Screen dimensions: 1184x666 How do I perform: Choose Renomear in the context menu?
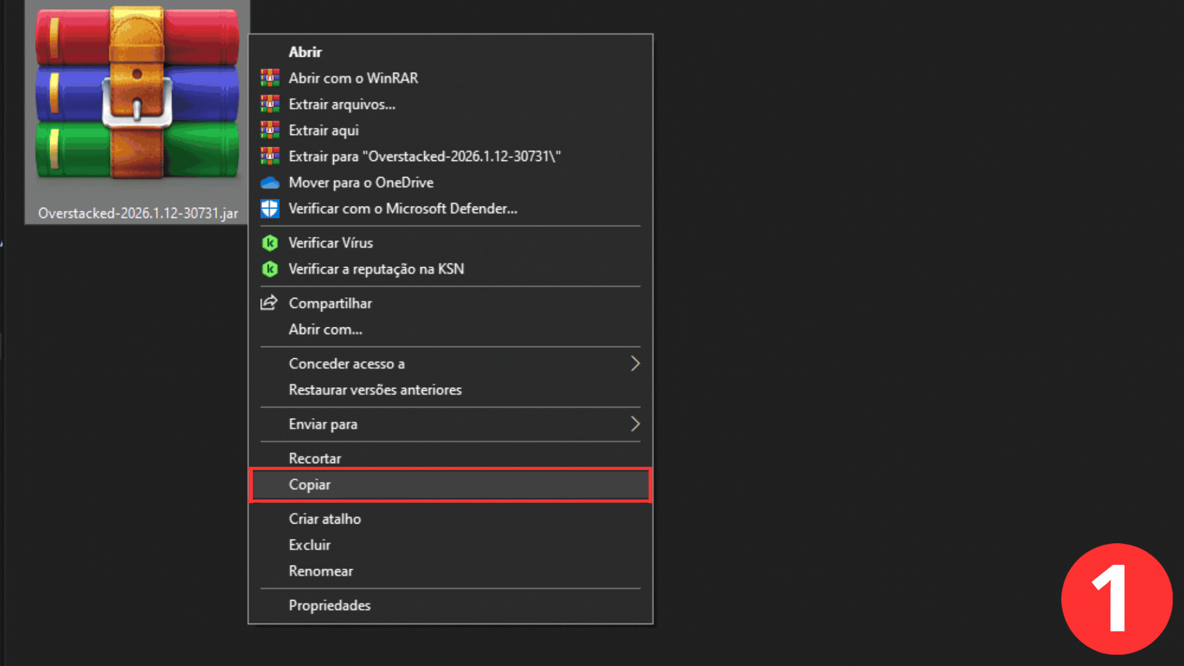tap(321, 571)
